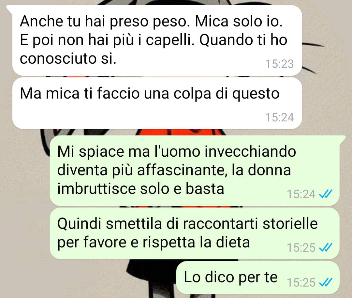Click the words 'rispetta la dieta'

coord(196,242)
